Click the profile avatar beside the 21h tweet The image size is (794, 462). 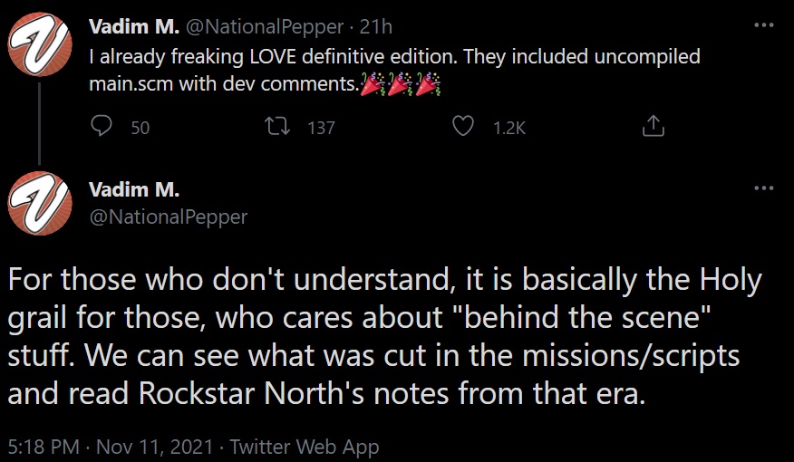tap(39, 44)
